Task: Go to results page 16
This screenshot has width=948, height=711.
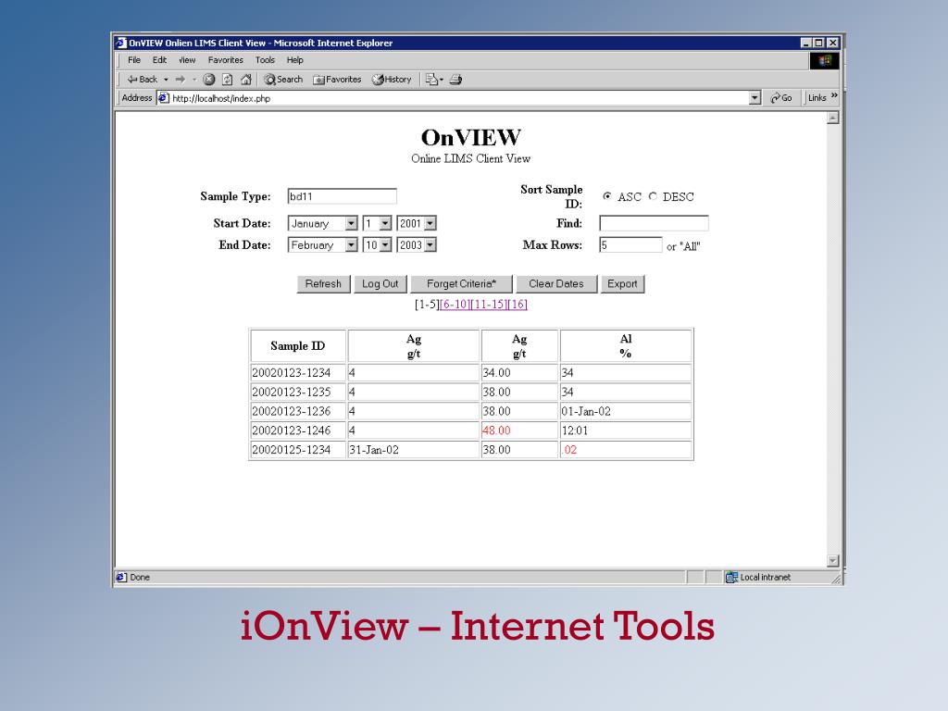Action: point(518,304)
